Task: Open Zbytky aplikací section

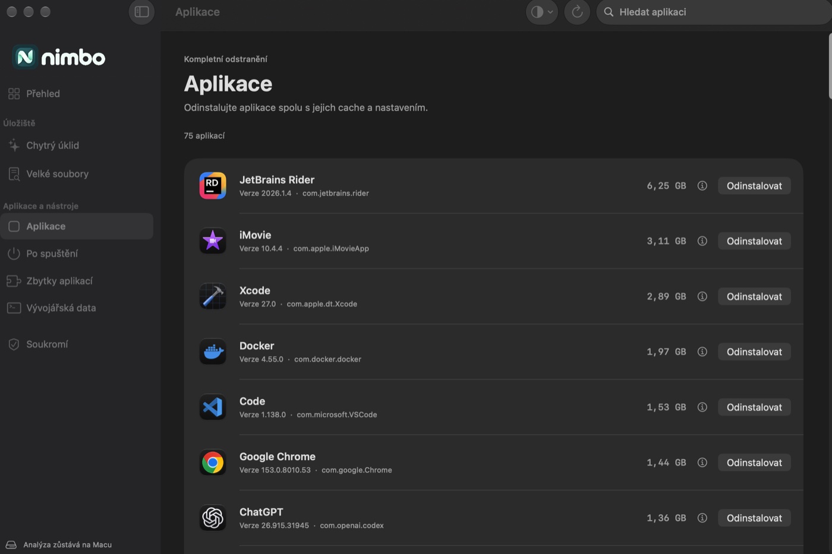Action: point(77,281)
